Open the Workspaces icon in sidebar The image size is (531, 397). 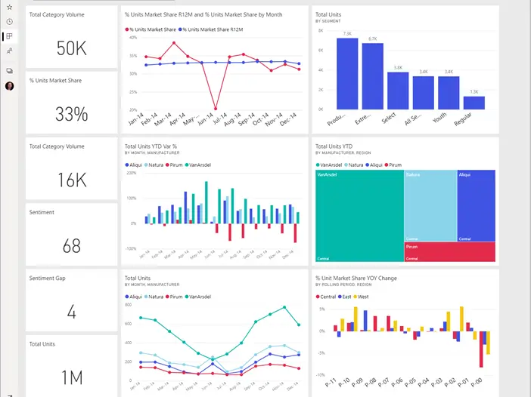9,71
